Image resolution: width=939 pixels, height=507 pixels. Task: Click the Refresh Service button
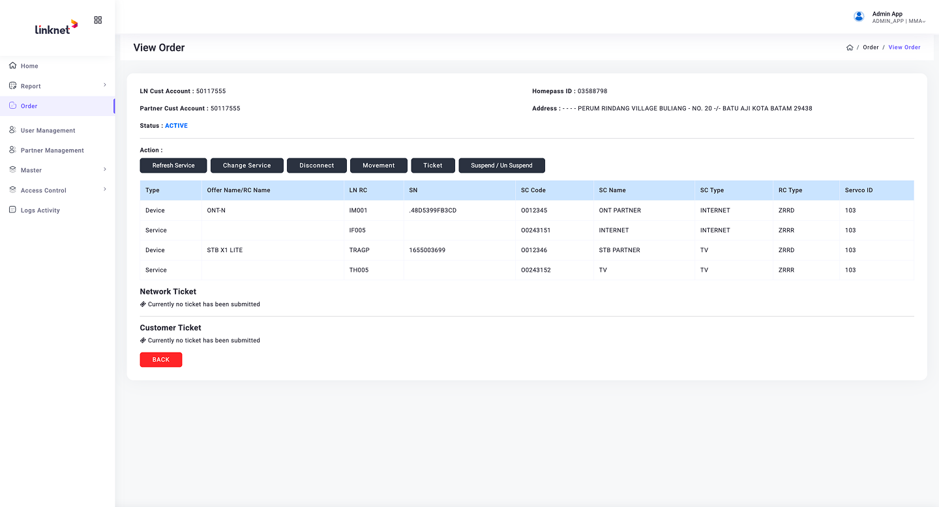click(x=173, y=166)
